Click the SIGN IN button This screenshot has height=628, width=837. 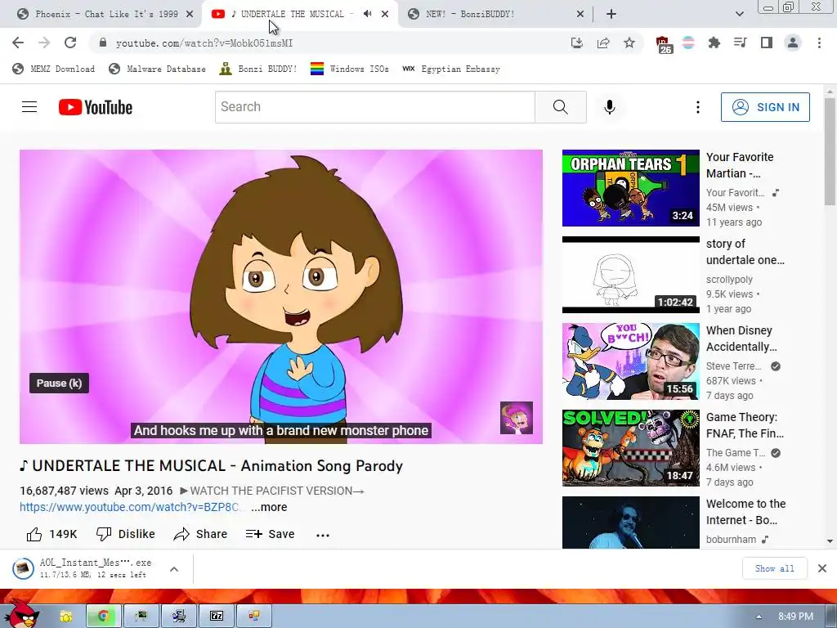[x=765, y=107]
